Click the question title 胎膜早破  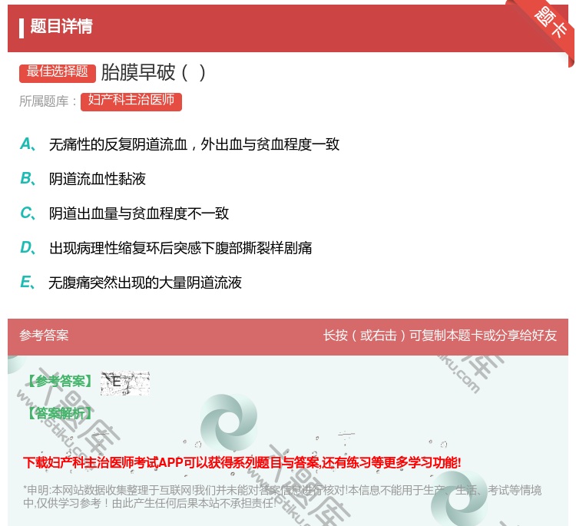coord(153,72)
